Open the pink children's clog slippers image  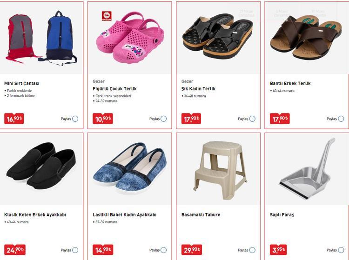click(130, 37)
